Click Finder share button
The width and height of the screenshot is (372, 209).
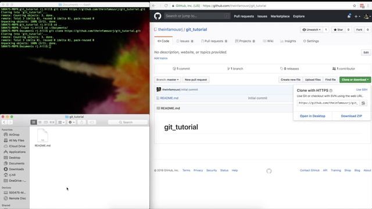tap(81, 122)
